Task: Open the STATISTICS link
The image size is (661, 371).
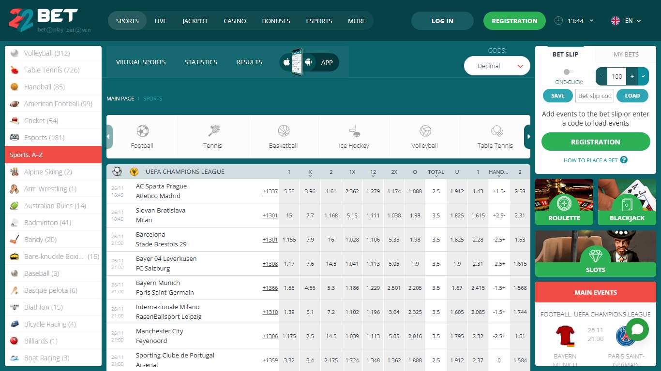Action: pos(201,62)
